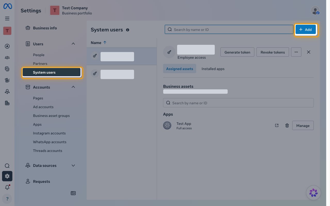The width and height of the screenshot is (330, 206).
Task: Click the profile avatar at top right
Action: coord(315,10)
